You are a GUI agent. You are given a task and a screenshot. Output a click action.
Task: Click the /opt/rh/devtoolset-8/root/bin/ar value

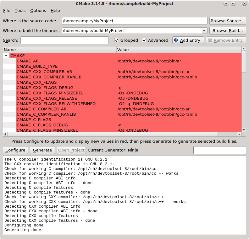(149, 61)
